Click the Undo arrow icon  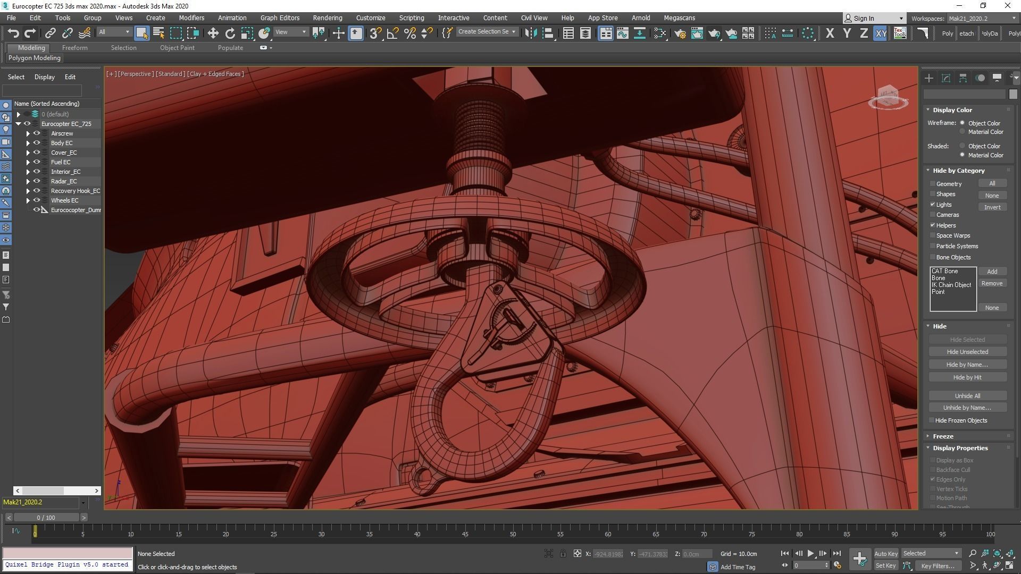click(x=13, y=33)
